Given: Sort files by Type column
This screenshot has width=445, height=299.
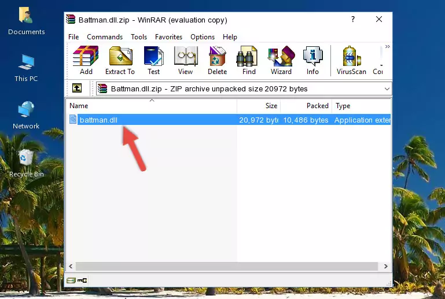Looking at the screenshot, I should [362, 106].
